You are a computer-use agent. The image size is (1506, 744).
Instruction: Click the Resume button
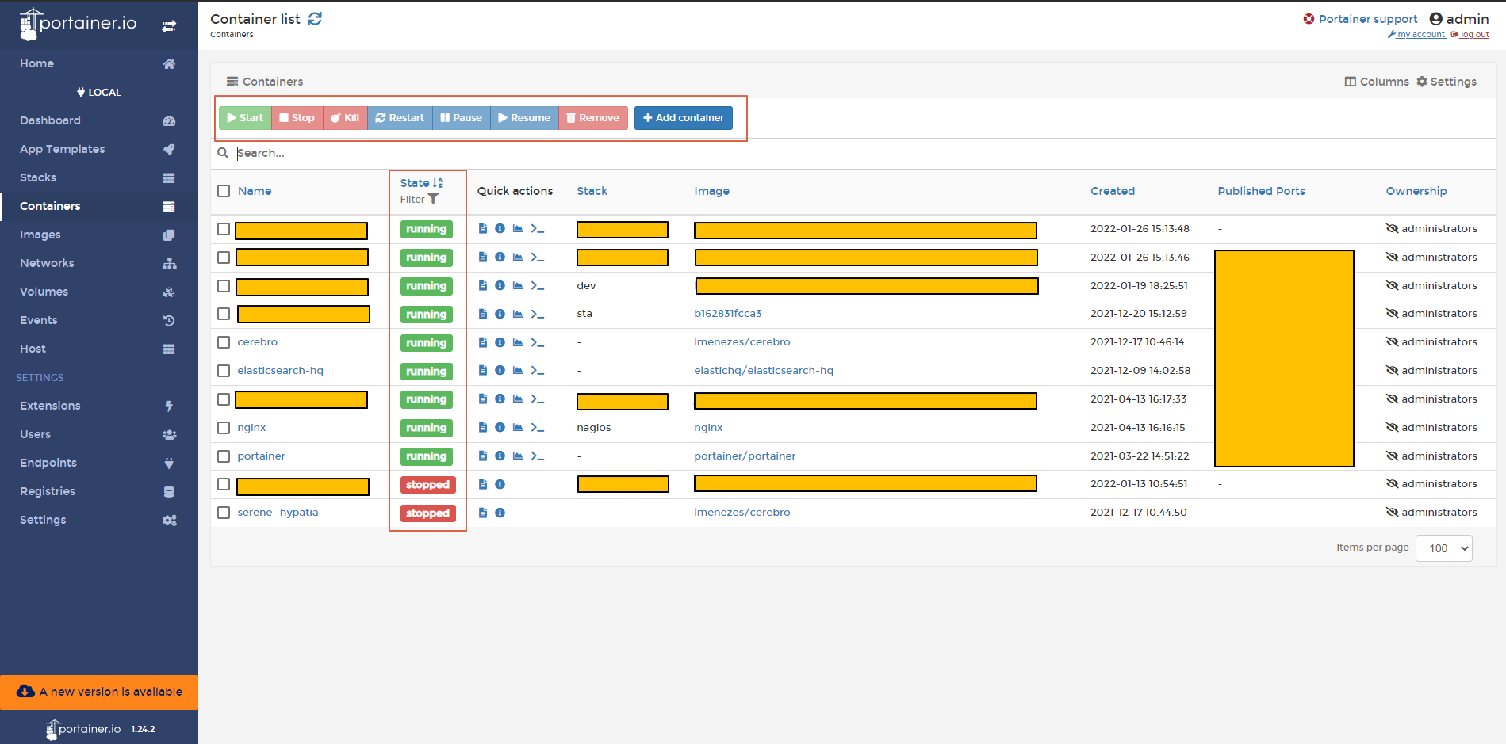524,118
